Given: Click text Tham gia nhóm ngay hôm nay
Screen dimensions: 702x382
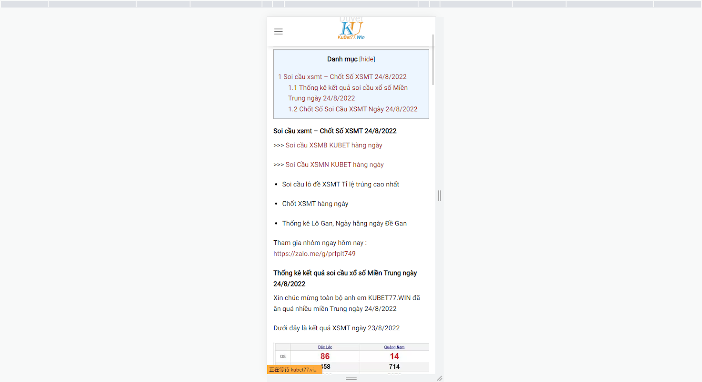Looking at the screenshot, I should coord(320,243).
